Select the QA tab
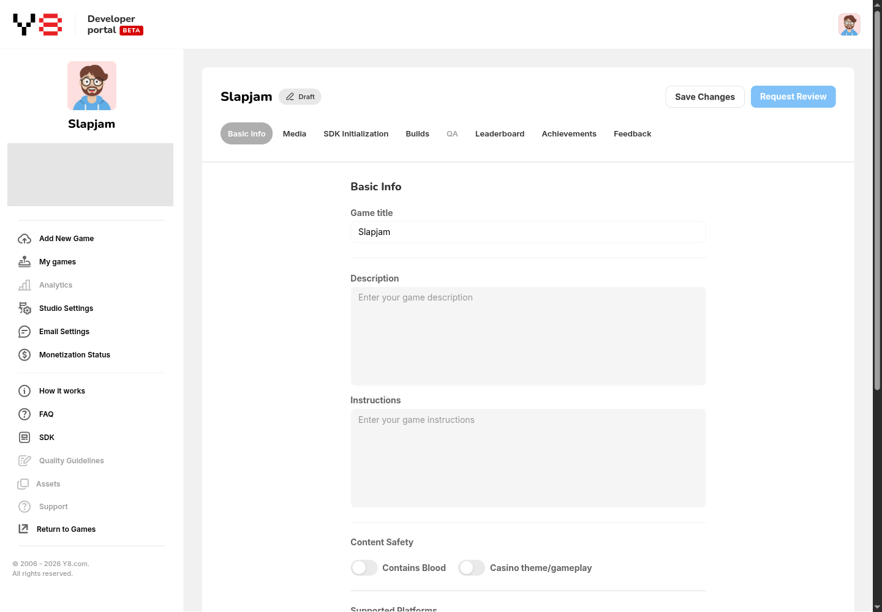This screenshot has width=882, height=612. pos(452,134)
